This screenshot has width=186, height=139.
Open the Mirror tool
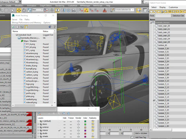point(63,10)
